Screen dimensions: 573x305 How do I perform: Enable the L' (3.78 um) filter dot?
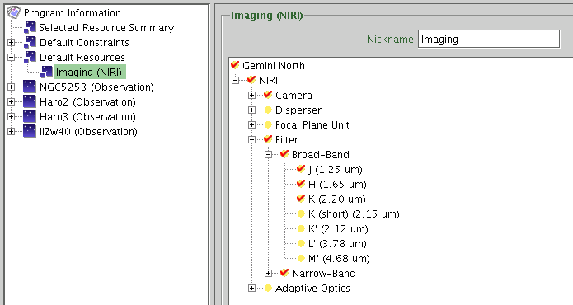(301, 244)
